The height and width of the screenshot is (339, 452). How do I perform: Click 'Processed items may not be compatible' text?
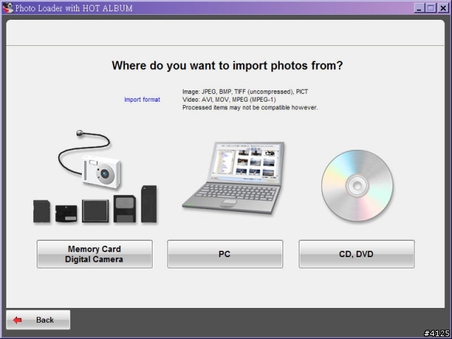pos(250,107)
